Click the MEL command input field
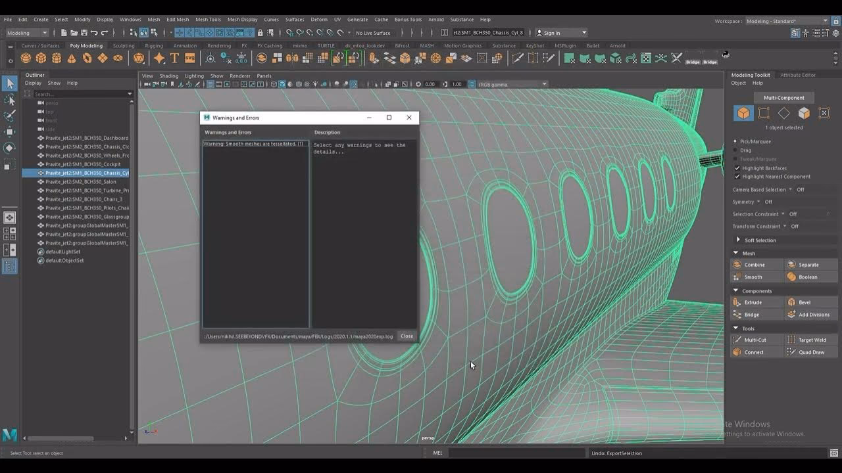This screenshot has height=473, width=842. (x=516, y=453)
